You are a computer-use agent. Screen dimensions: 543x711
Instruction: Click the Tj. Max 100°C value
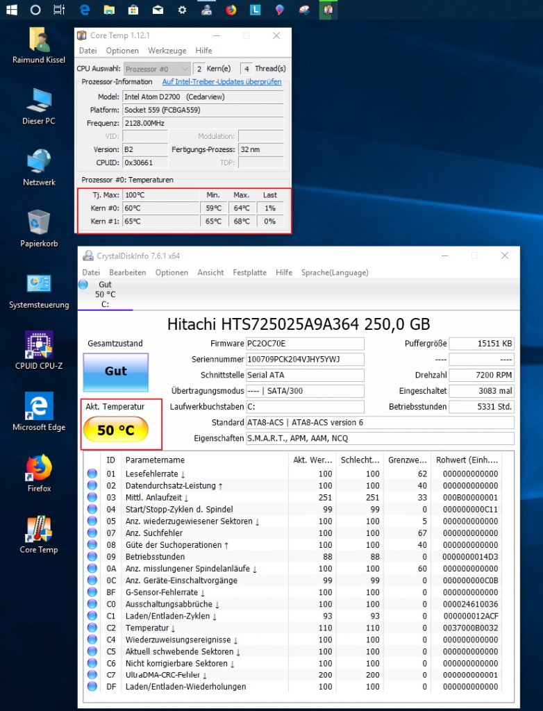click(x=160, y=195)
